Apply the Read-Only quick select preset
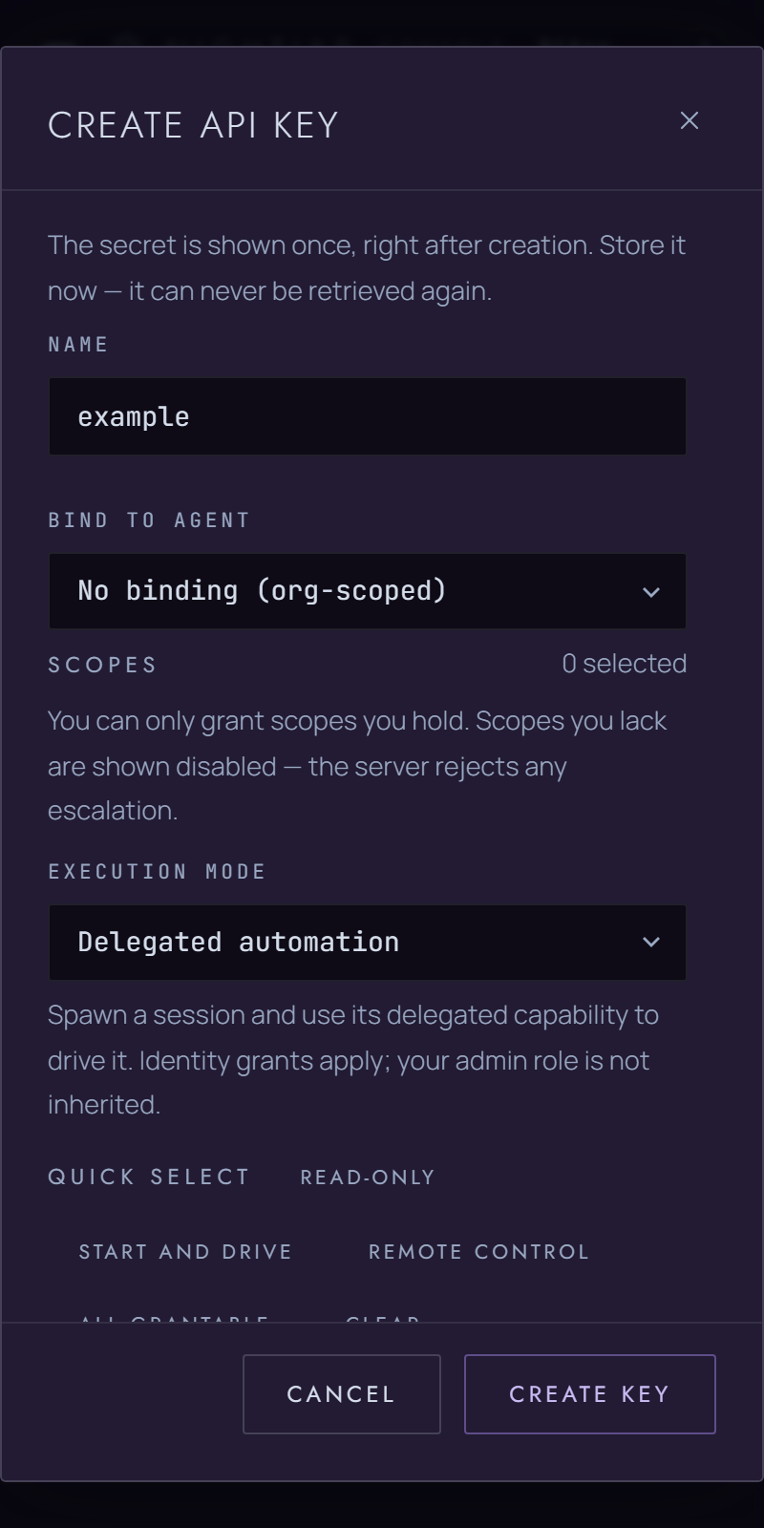The width and height of the screenshot is (764, 1528). point(368,1178)
